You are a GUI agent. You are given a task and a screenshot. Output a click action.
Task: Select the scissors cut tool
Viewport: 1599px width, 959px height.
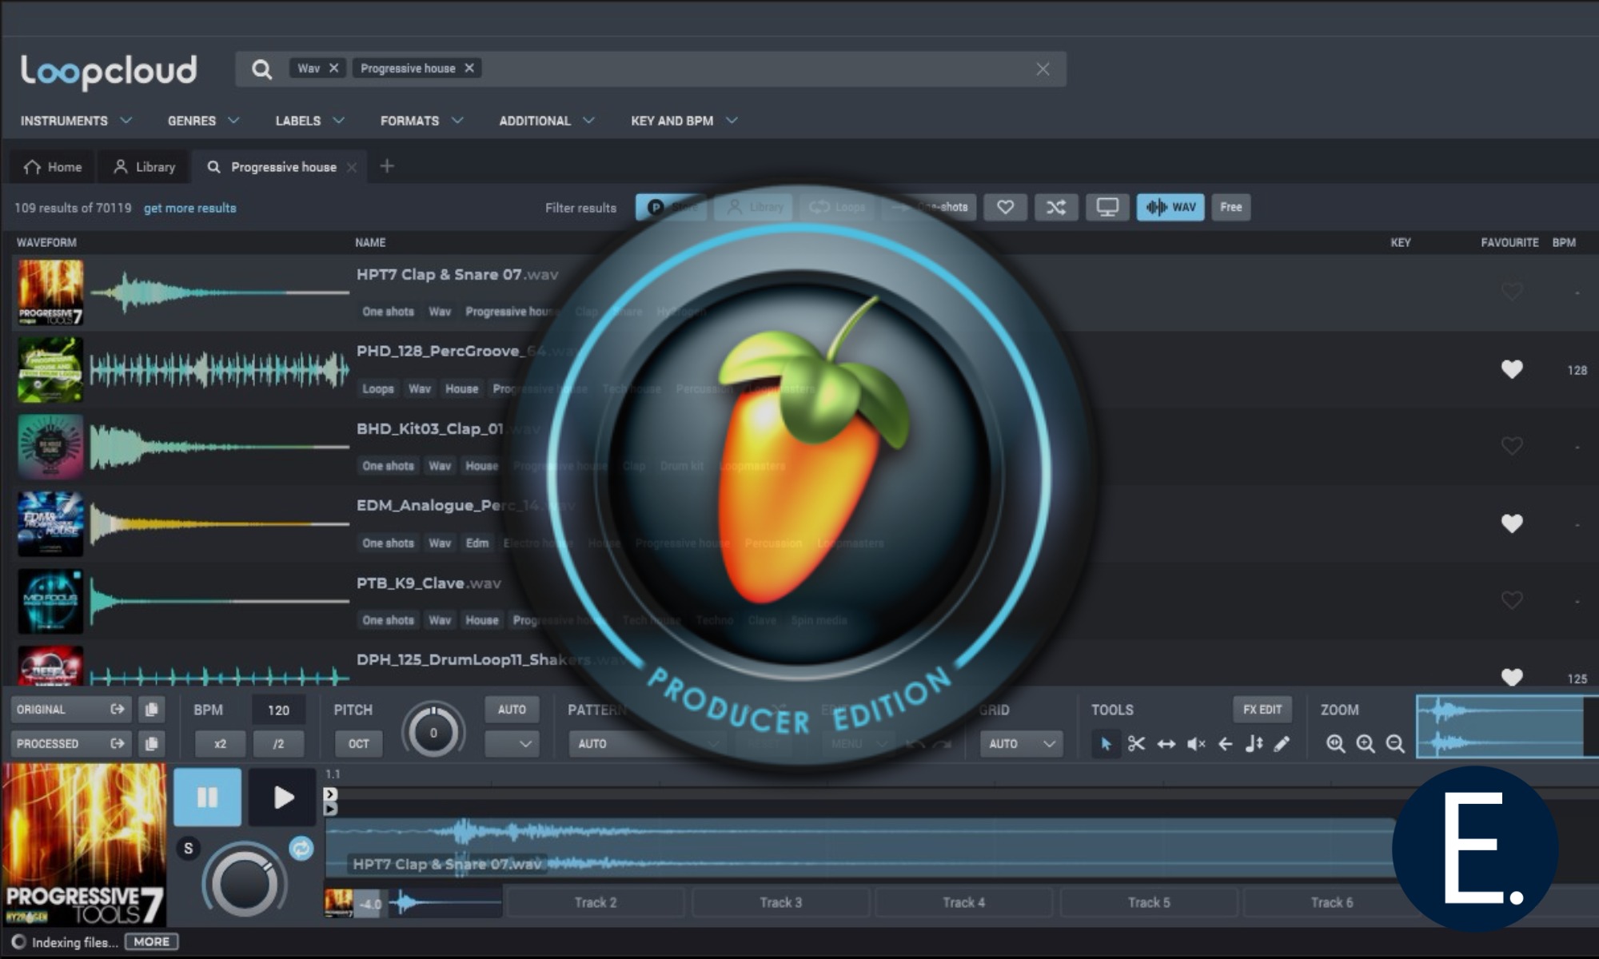coord(1136,744)
